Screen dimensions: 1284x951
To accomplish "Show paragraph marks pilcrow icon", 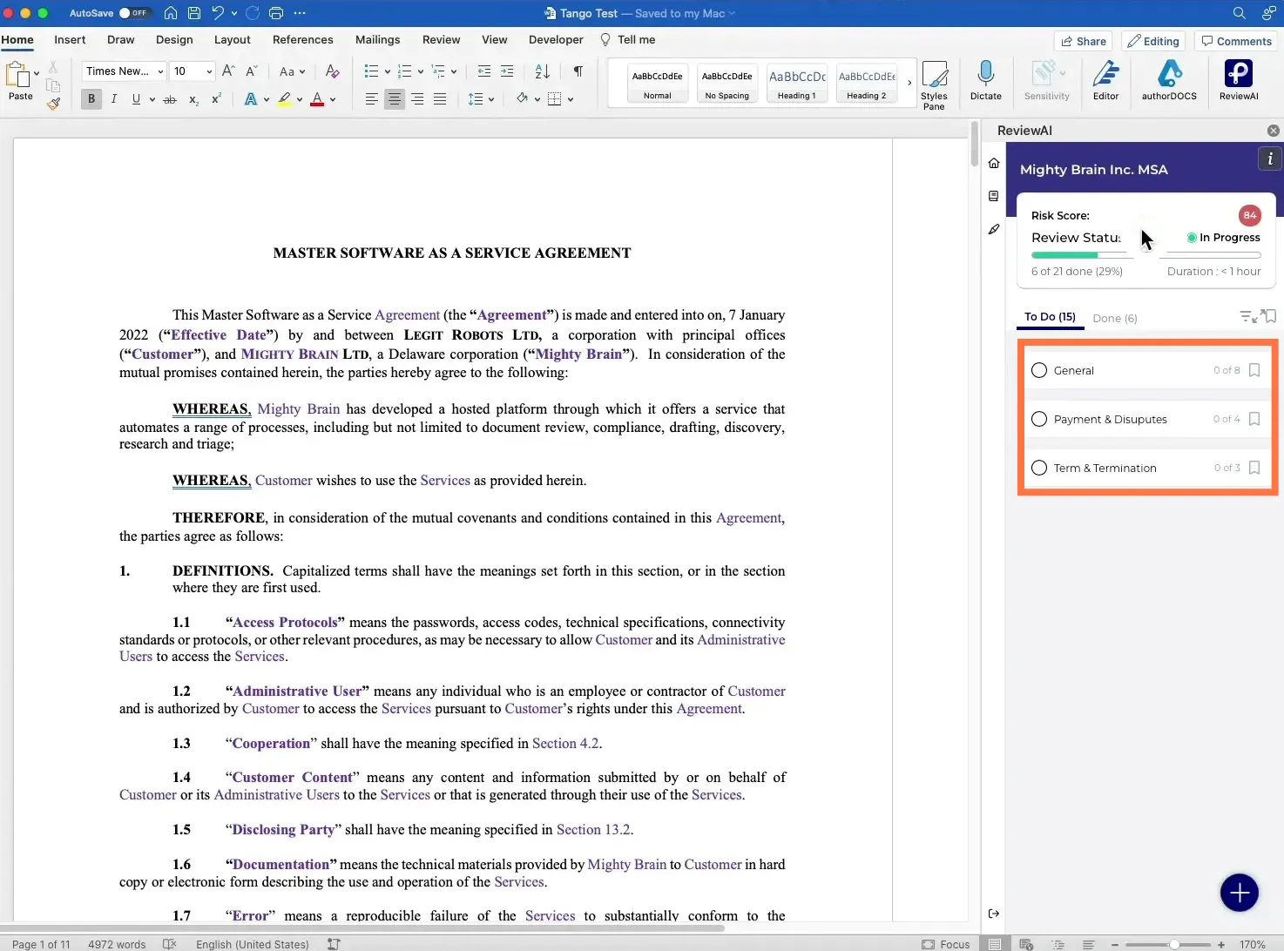I will [x=578, y=71].
